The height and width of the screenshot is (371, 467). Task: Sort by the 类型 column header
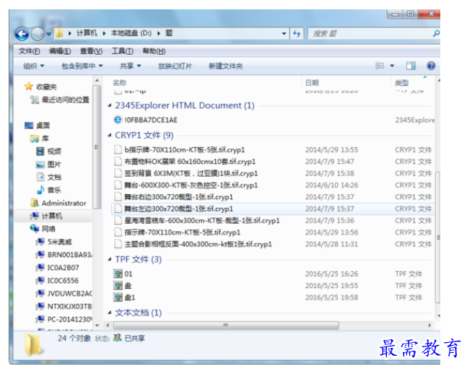[x=402, y=83]
